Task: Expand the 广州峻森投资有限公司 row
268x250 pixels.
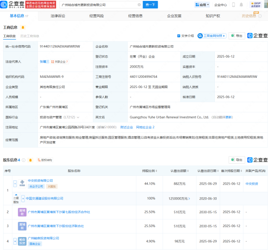Action: (x=15, y=241)
